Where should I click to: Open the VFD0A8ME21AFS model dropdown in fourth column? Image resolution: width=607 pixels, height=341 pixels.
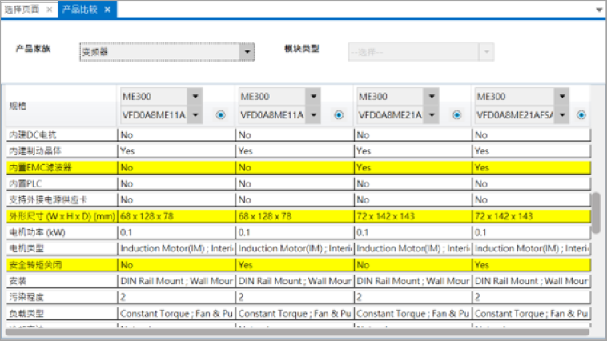click(x=562, y=115)
